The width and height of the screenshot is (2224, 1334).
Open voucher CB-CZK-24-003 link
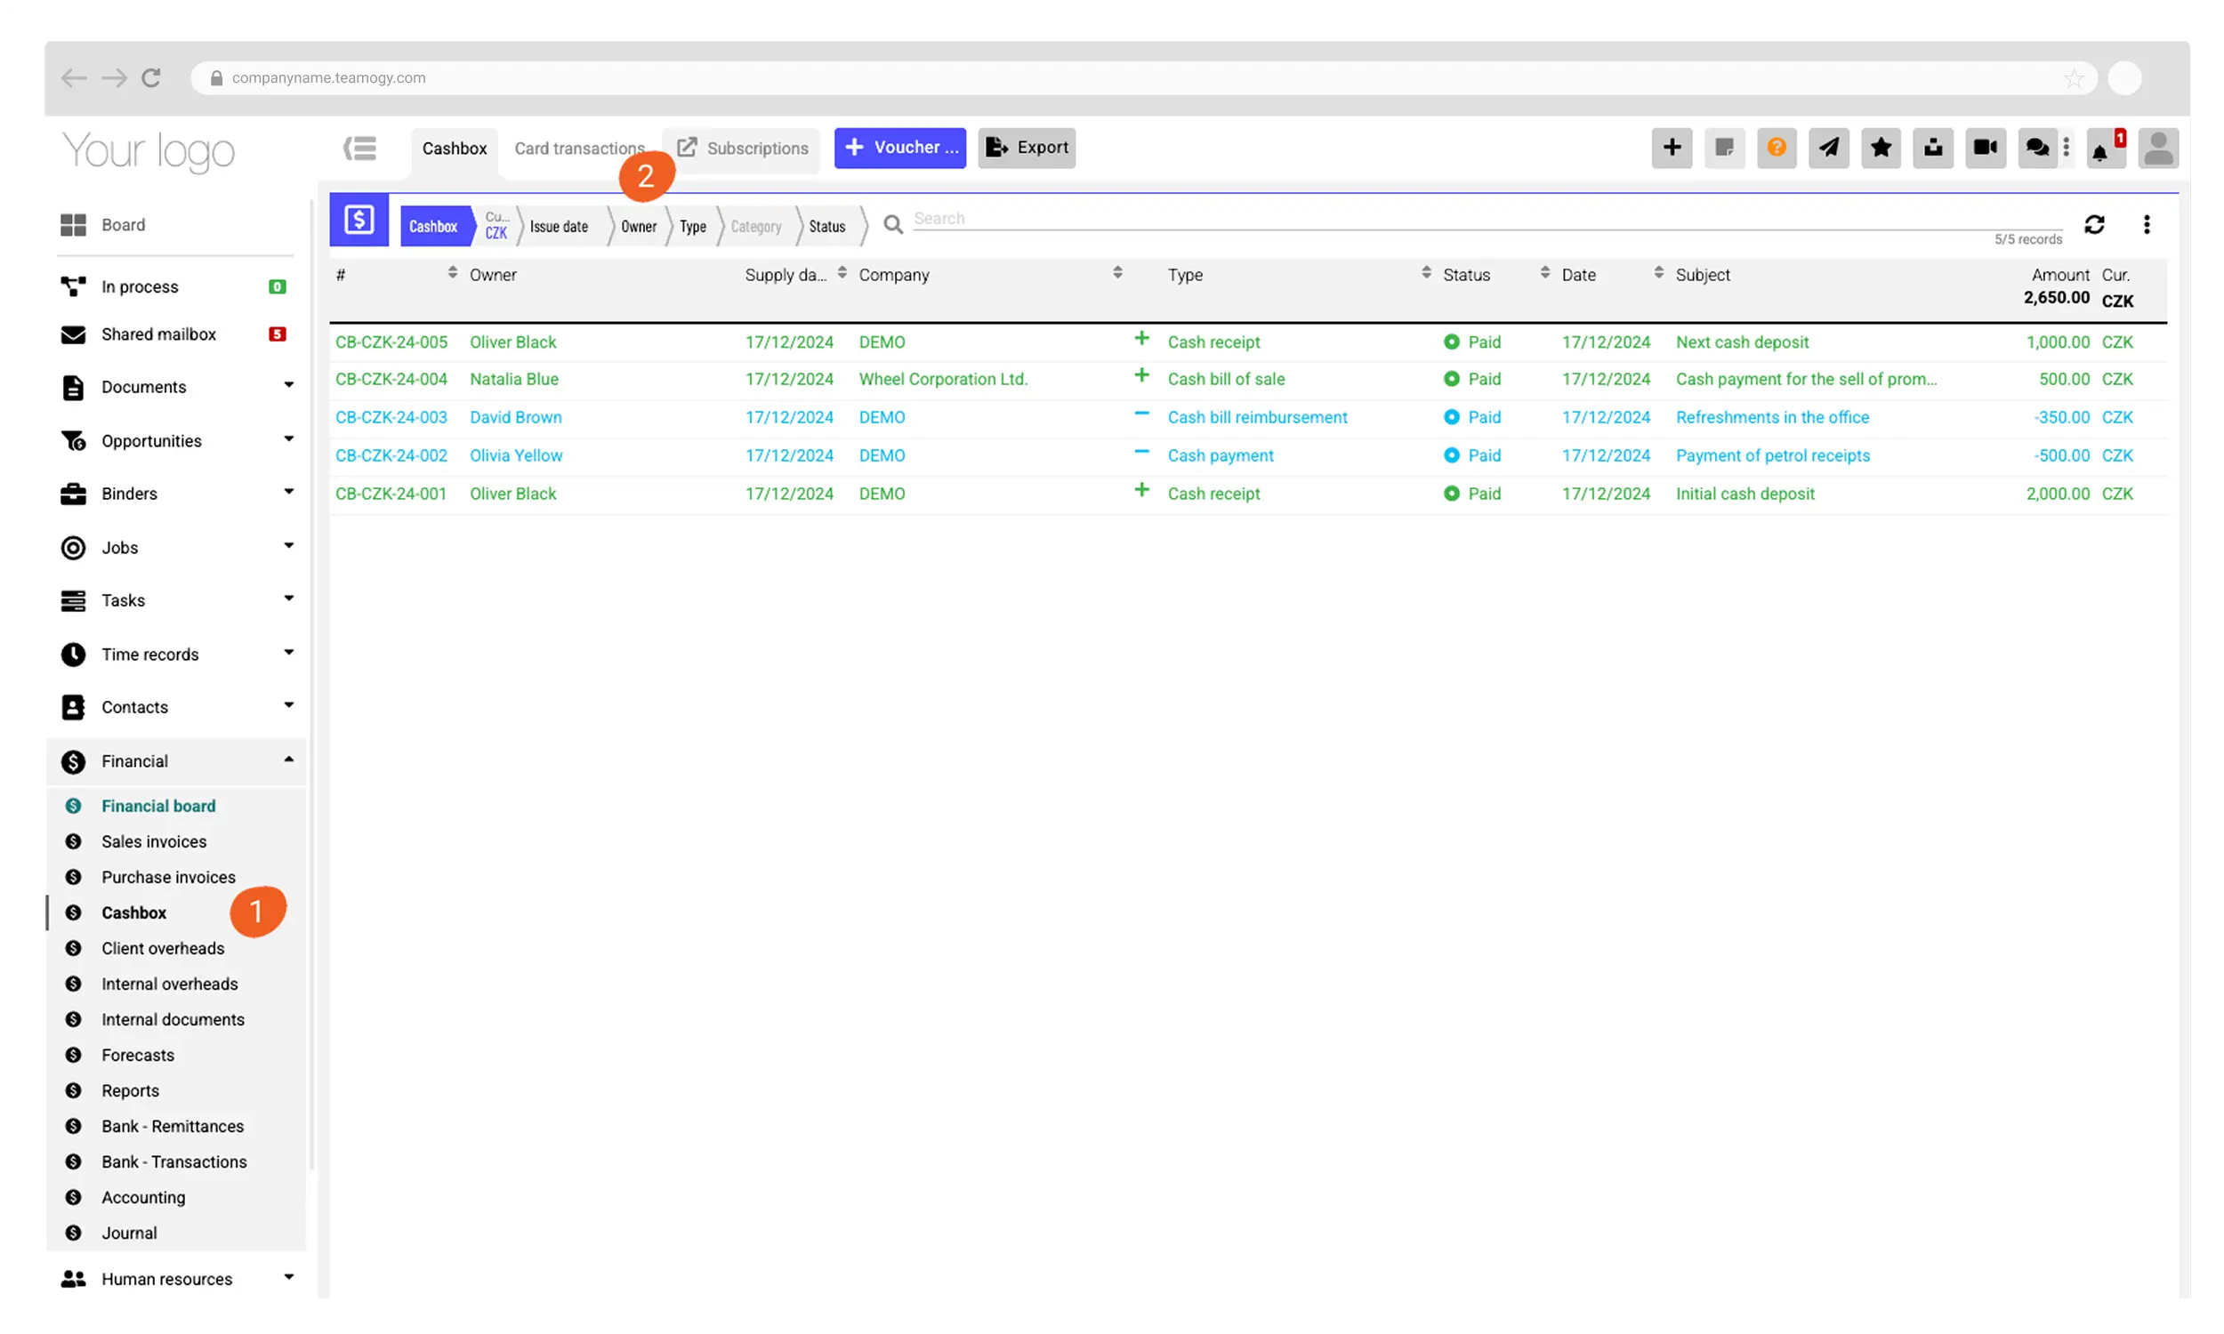391,417
